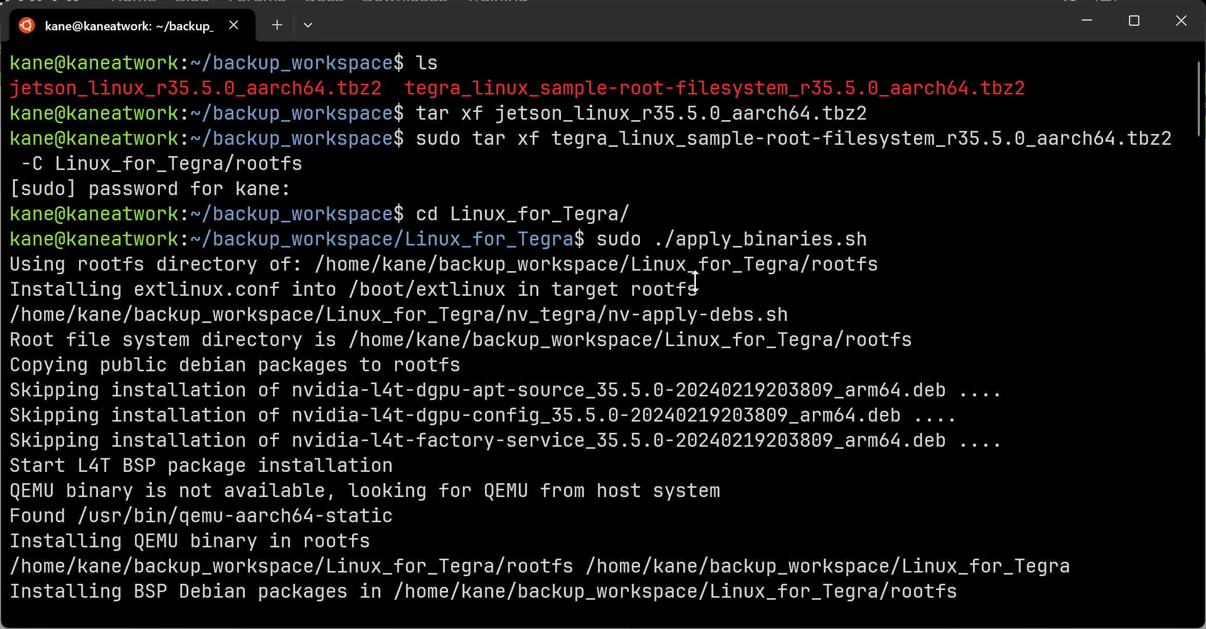Minimize the terminal window
The width and height of the screenshot is (1206, 629).
coord(1087,21)
